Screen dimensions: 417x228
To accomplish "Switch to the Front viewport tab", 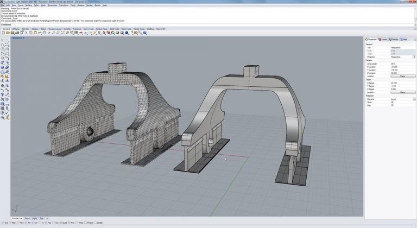I will 27,218.
